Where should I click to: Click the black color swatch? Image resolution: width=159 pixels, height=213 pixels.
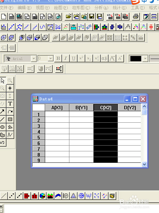point(136,59)
